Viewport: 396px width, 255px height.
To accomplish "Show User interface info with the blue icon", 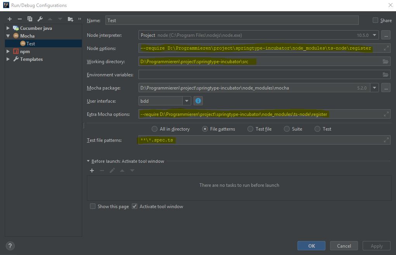I will pyautogui.click(x=198, y=101).
